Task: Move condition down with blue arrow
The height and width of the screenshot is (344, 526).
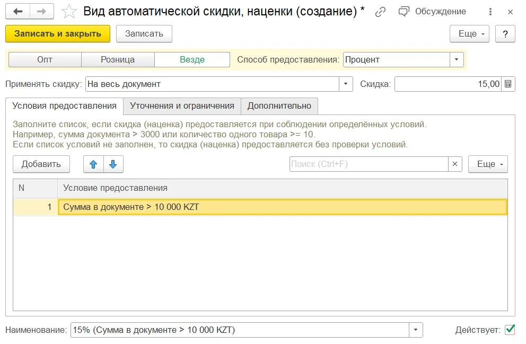Action: click(113, 164)
